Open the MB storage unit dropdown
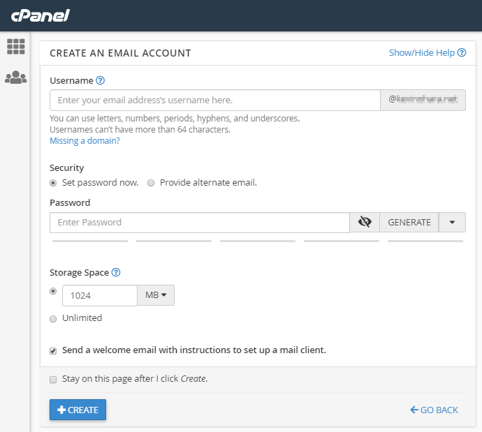 (156, 295)
